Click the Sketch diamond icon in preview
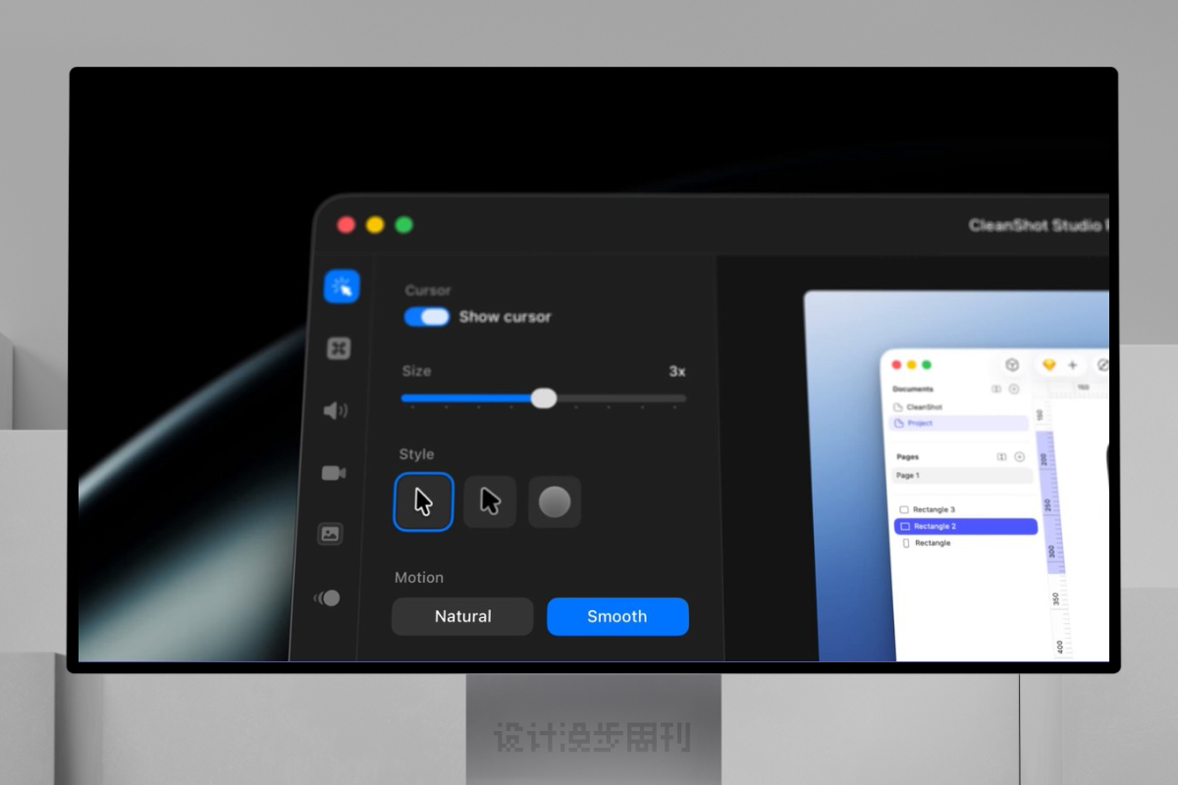 click(x=1048, y=365)
